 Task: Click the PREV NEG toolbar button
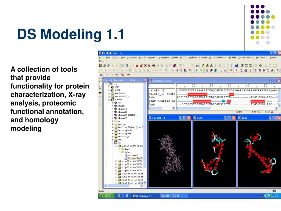coord(246,65)
